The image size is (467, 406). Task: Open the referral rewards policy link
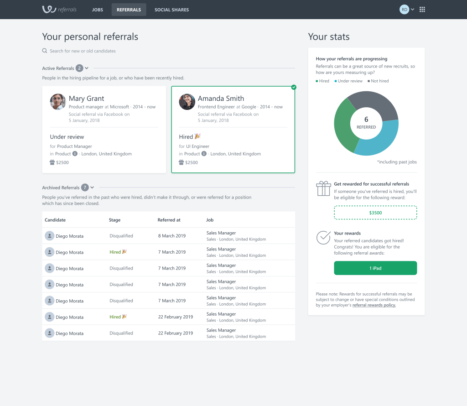click(x=374, y=305)
